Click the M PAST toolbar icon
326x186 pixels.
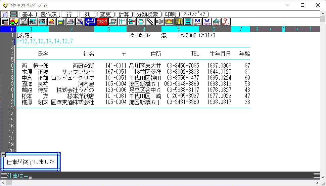pos(207,22)
